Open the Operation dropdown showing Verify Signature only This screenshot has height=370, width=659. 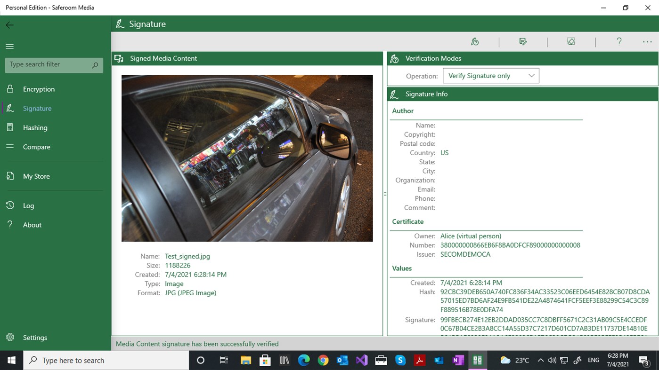click(490, 75)
